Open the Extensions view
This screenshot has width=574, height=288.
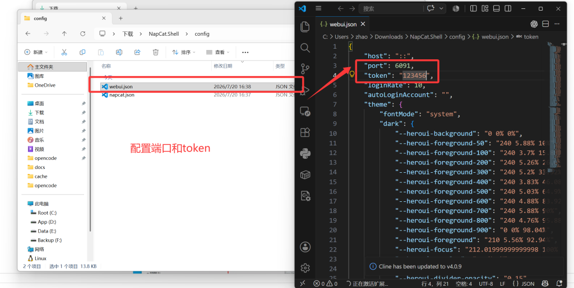[305, 132]
